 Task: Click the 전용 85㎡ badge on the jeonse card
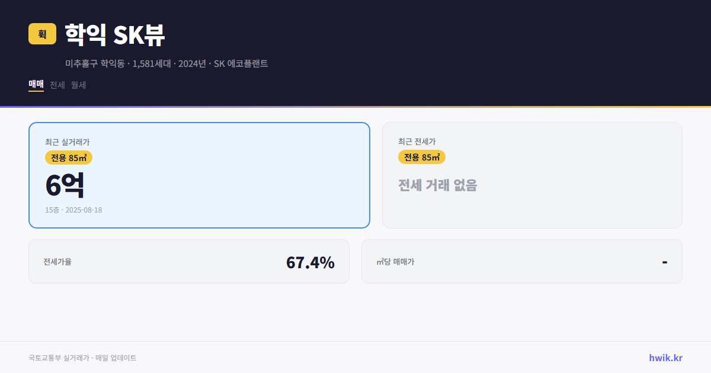[x=422, y=157]
